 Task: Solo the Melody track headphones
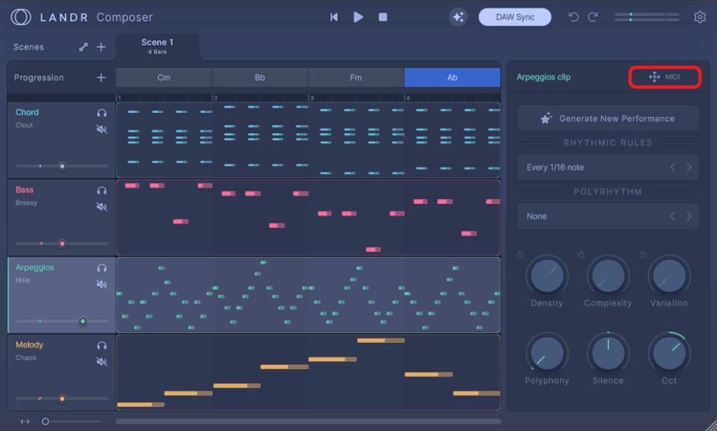coord(102,346)
